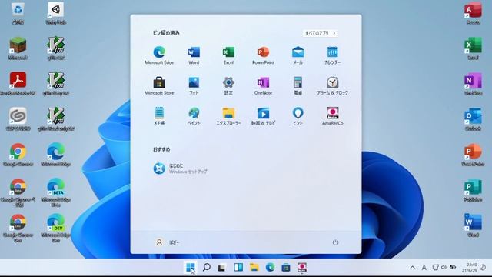Image resolution: width=492 pixels, height=277 pixels.
Task: Select the Word desktop shortcut
Action: [473, 225]
